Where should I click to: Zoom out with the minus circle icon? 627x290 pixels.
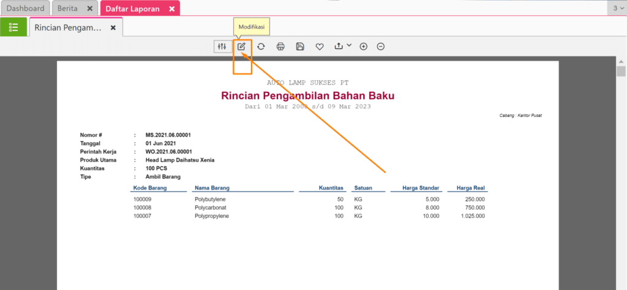pyautogui.click(x=381, y=46)
